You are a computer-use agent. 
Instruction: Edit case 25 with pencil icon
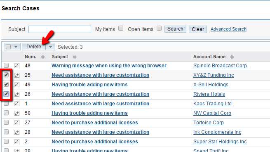pyautogui.click(x=17, y=75)
